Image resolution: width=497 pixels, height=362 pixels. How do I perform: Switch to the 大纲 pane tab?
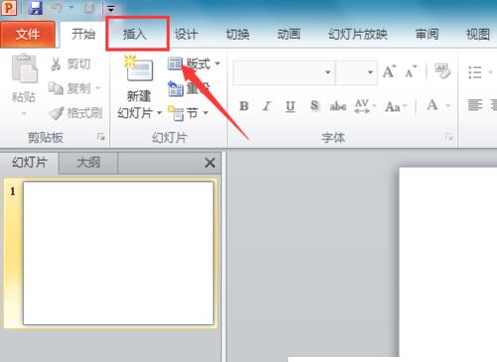[88, 163]
